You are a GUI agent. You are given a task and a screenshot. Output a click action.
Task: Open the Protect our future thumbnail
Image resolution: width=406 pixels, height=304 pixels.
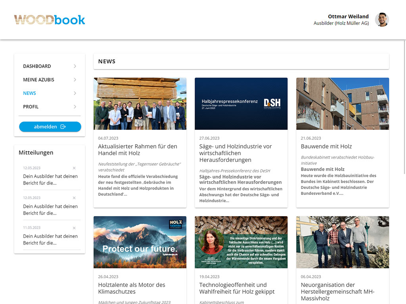pyautogui.click(x=140, y=242)
